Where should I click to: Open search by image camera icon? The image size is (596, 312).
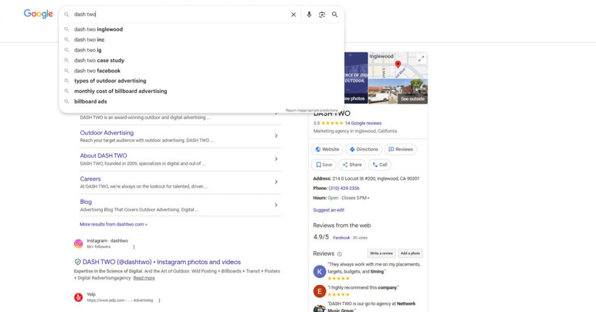322,15
